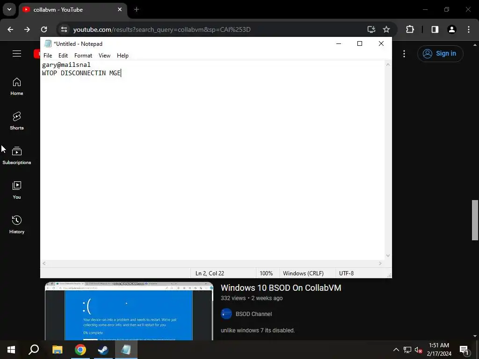Open the Chrome profile icon
The height and width of the screenshot is (359, 479).
click(452, 29)
